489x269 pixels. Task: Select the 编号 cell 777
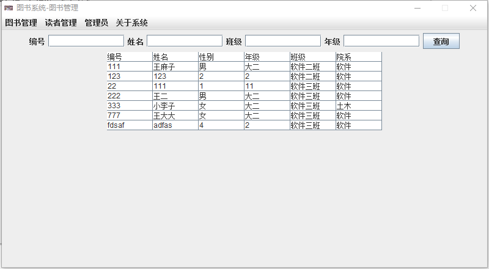point(130,116)
